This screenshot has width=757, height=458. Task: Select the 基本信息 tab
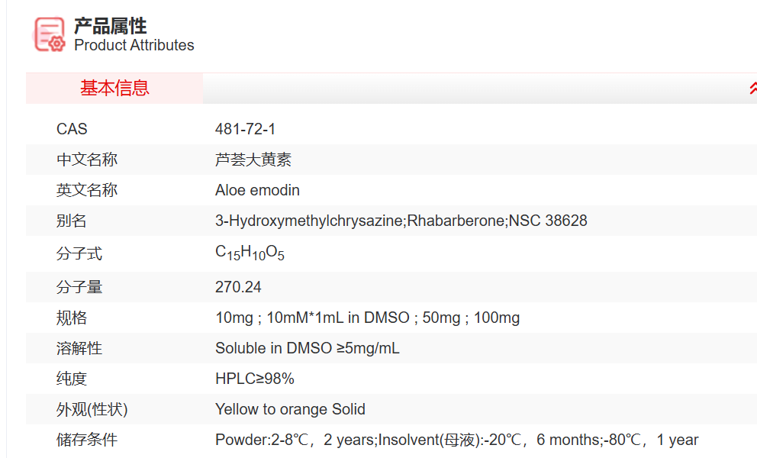114,89
